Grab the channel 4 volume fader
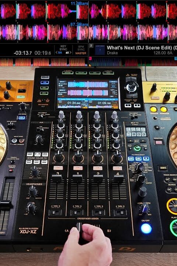The height and width of the screenshot is (266, 177). 119,179
